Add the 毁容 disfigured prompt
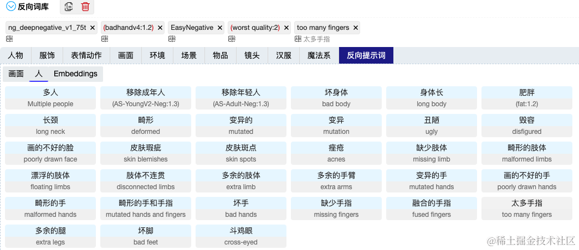Screen dimensions: 579x250 [x=527, y=126]
